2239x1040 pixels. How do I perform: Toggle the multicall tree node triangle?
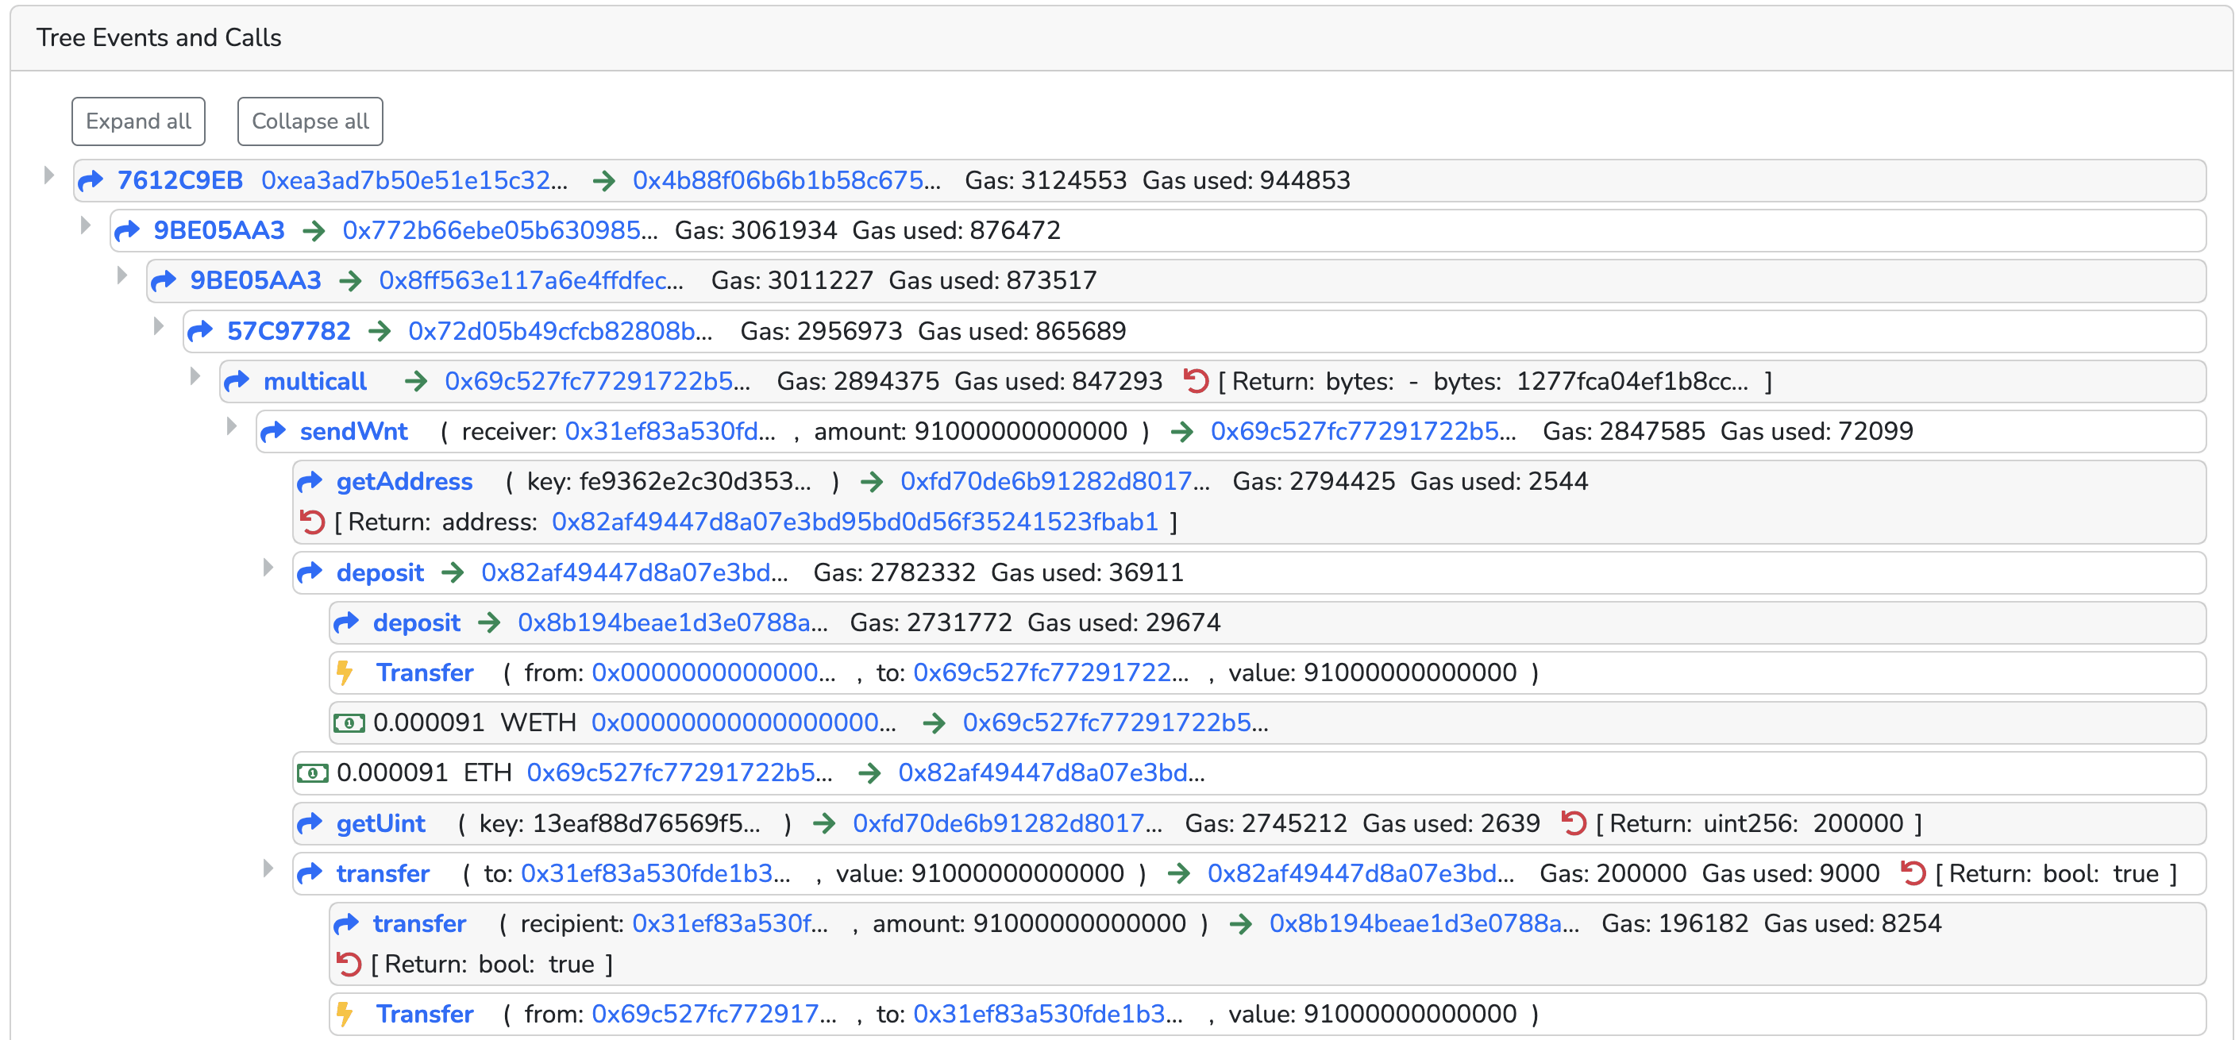tap(195, 377)
